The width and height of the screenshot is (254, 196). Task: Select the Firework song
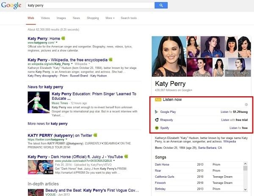(x=160, y=183)
